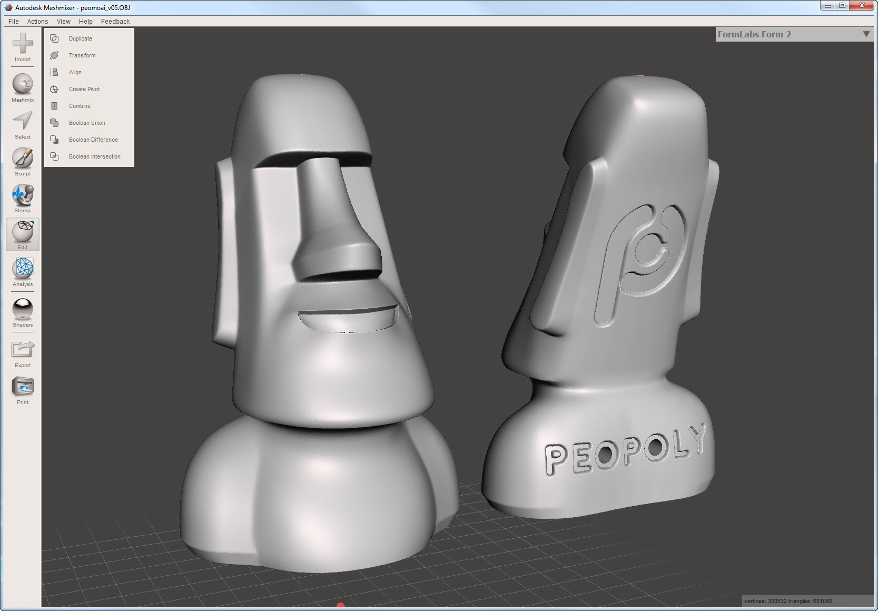
Task: Click the Transform icon
Action: pos(54,55)
